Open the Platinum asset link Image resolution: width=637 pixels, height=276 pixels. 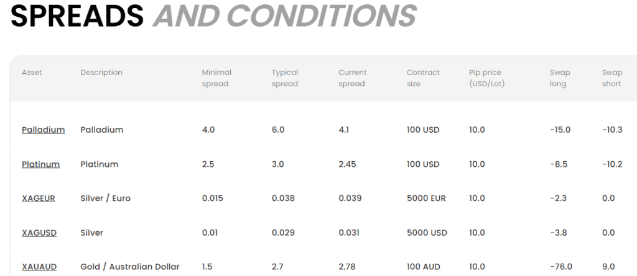click(x=40, y=164)
